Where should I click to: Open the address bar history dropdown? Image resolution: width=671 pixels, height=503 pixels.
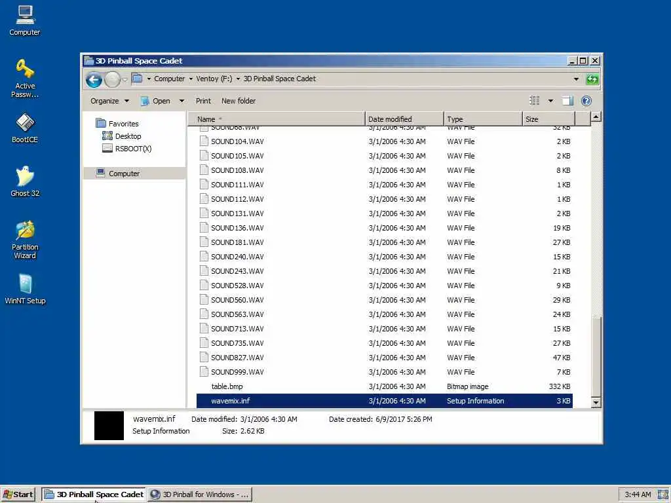[x=576, y=79]
